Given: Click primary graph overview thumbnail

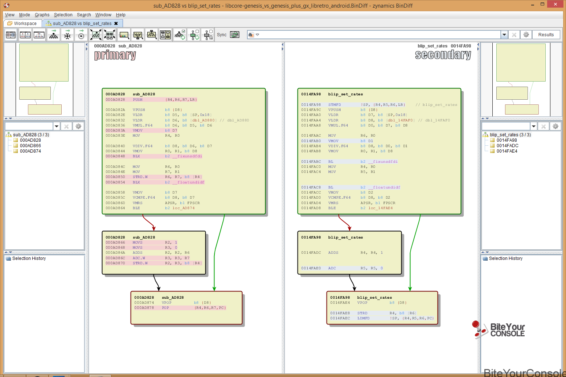Looking at the screenshot, I should [44, 79].
